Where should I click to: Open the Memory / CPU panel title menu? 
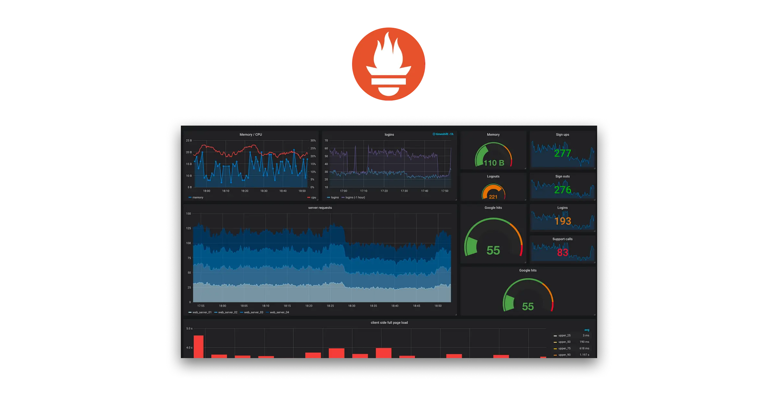[251, 135]
